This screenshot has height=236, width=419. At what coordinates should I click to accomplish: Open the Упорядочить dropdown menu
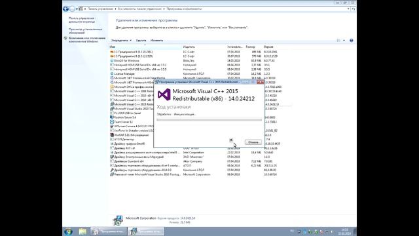[121, 41]
